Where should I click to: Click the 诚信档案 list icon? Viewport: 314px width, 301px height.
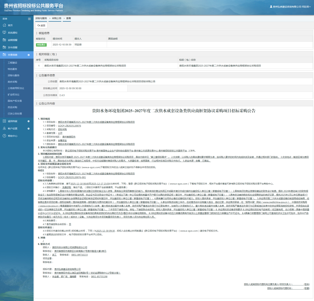[x=4, y=121]
